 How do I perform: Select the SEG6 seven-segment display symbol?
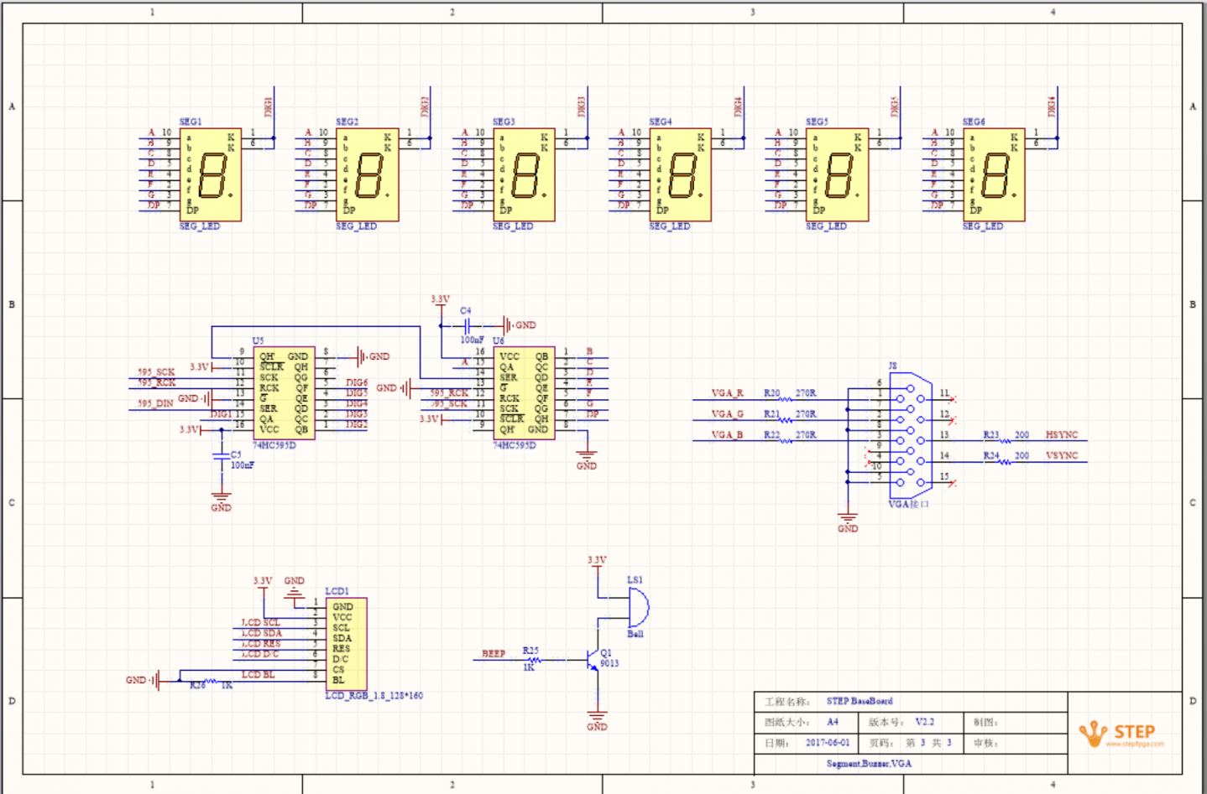[994, 174]
